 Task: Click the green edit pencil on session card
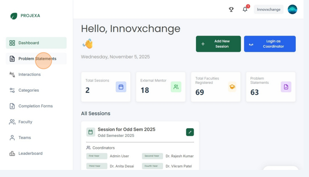(190, 132)
